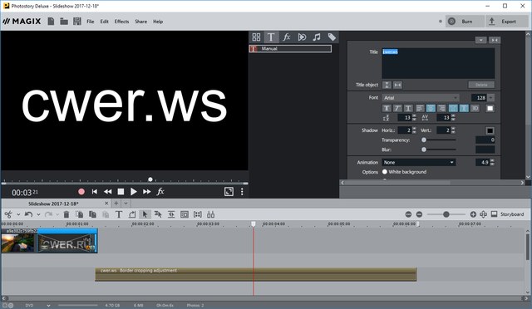Viewport: 532px width, 309px height.
Task: Click vertical title object placement icon
Action: pos(387,85)
